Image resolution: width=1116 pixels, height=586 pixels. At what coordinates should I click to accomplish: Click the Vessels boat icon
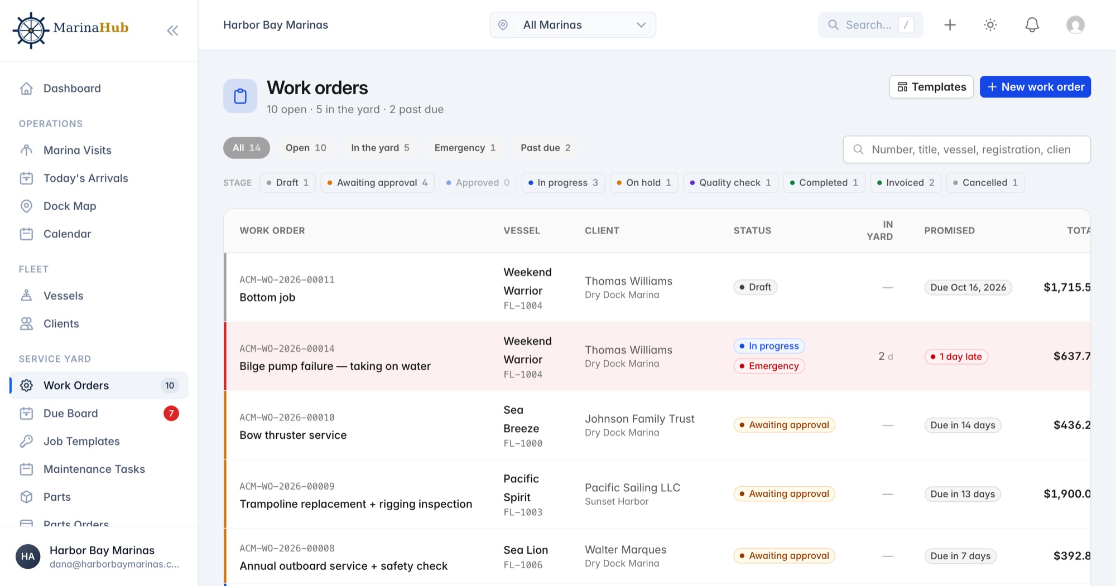26,296
